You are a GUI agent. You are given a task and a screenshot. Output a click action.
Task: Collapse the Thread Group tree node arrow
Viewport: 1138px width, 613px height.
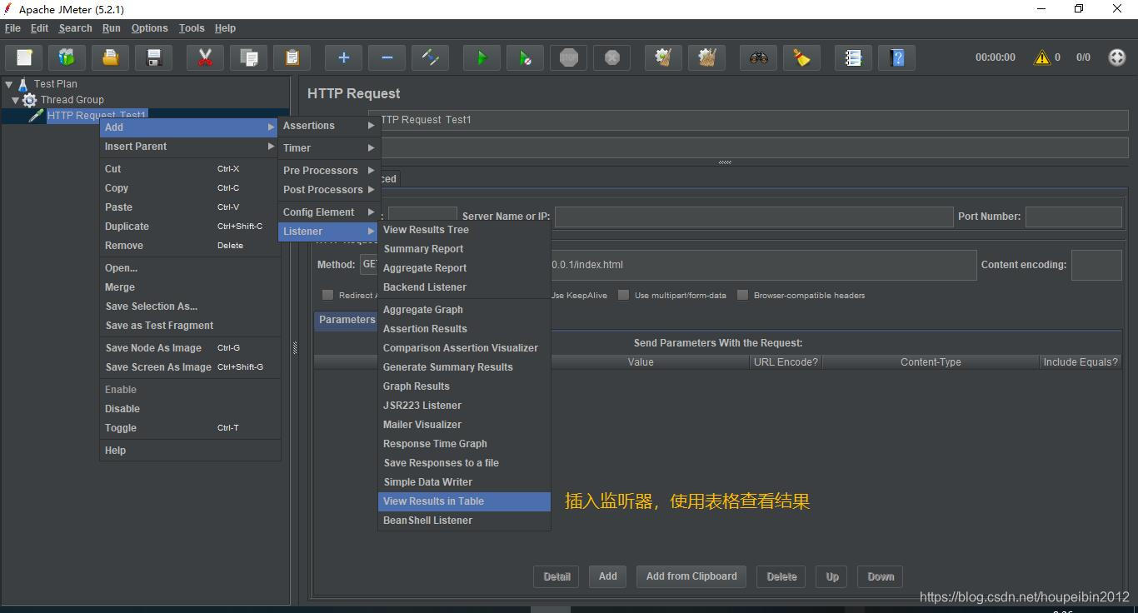point(15,100)
